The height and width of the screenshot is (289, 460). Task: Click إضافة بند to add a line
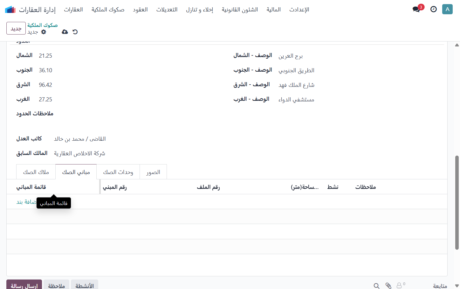pos(26,202)
